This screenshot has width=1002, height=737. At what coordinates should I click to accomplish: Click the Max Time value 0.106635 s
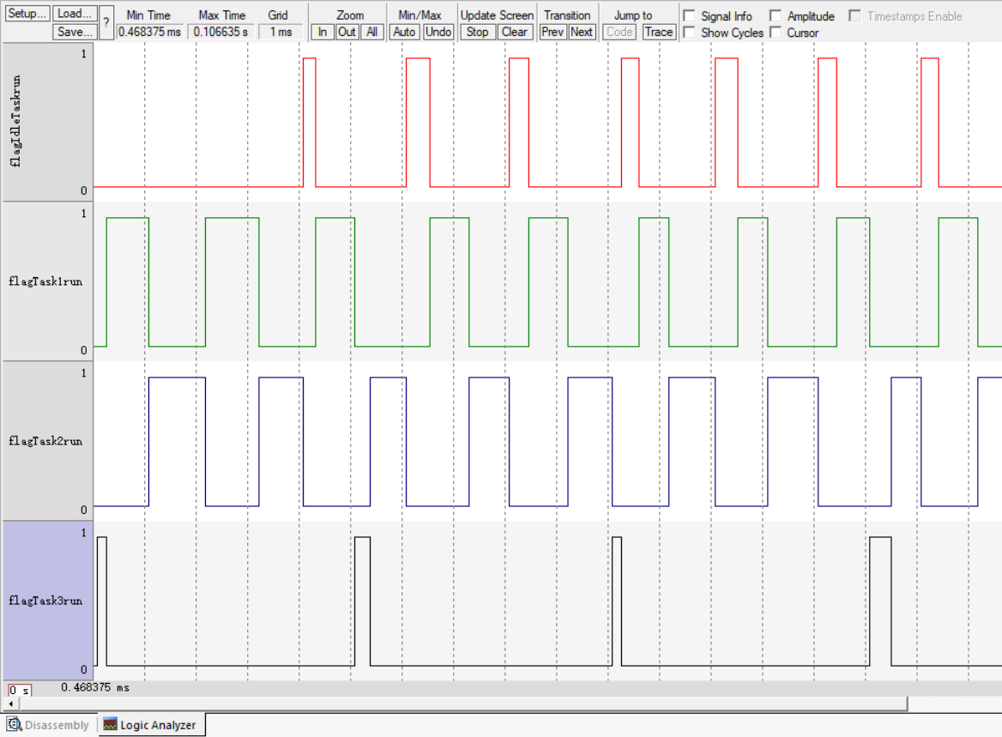click(221, 32)
